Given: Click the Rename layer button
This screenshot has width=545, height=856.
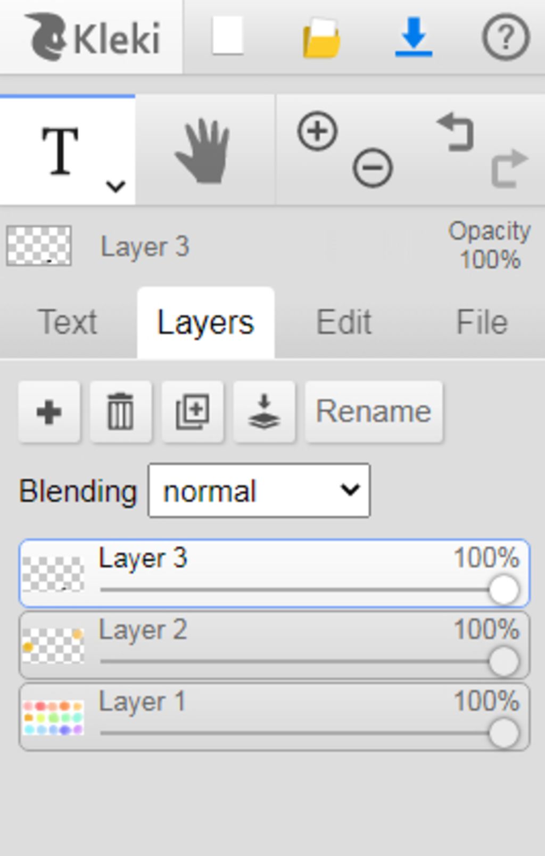Looking at the screenshot, I should [374, 412].
